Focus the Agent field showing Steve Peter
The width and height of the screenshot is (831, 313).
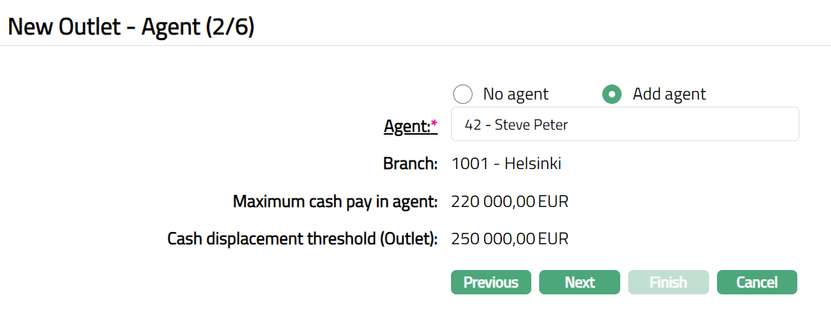pyautogui.click(x=625, y=125)
